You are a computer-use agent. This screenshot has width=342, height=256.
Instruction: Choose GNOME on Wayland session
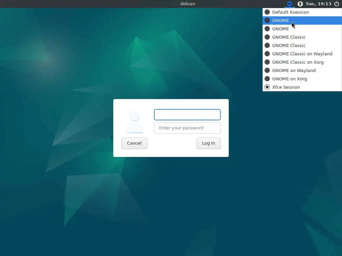302,71
